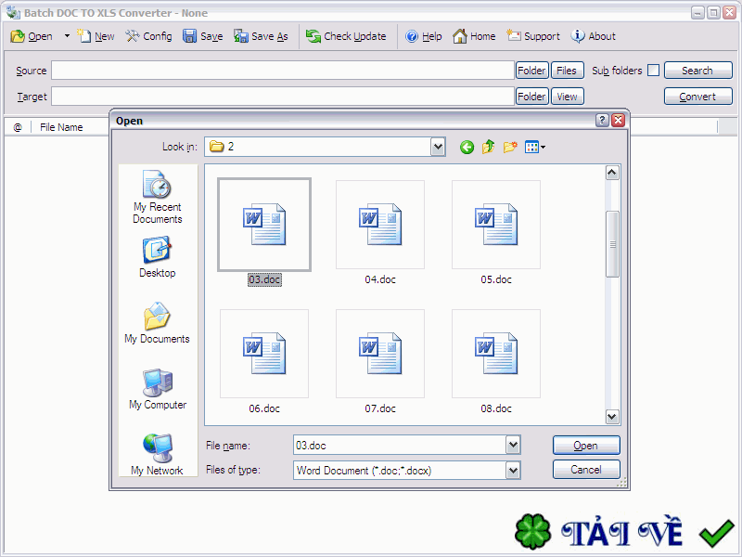Expand the Look in folder dropdown
The width and height of the screenshot is (742, 557).
pyautogui.click(x=438, y=147)
